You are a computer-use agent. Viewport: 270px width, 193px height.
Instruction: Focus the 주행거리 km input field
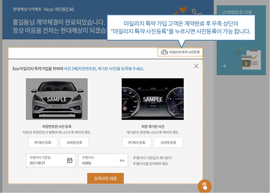tap(103, 160)
